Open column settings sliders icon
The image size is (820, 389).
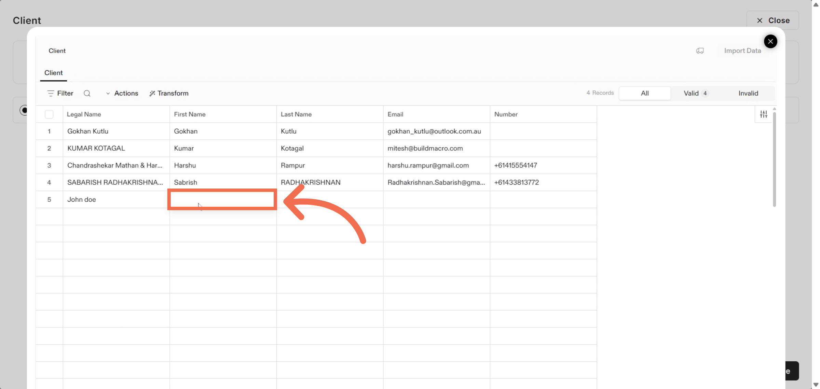[763, 114]
